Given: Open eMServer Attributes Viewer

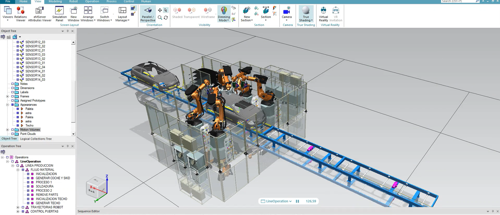Looking at the screenshot, I should click(40, 14).
